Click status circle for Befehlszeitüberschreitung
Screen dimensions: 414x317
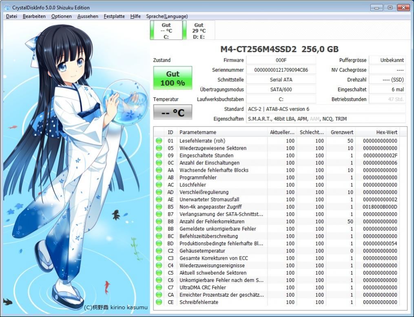[x=159, y=236]
